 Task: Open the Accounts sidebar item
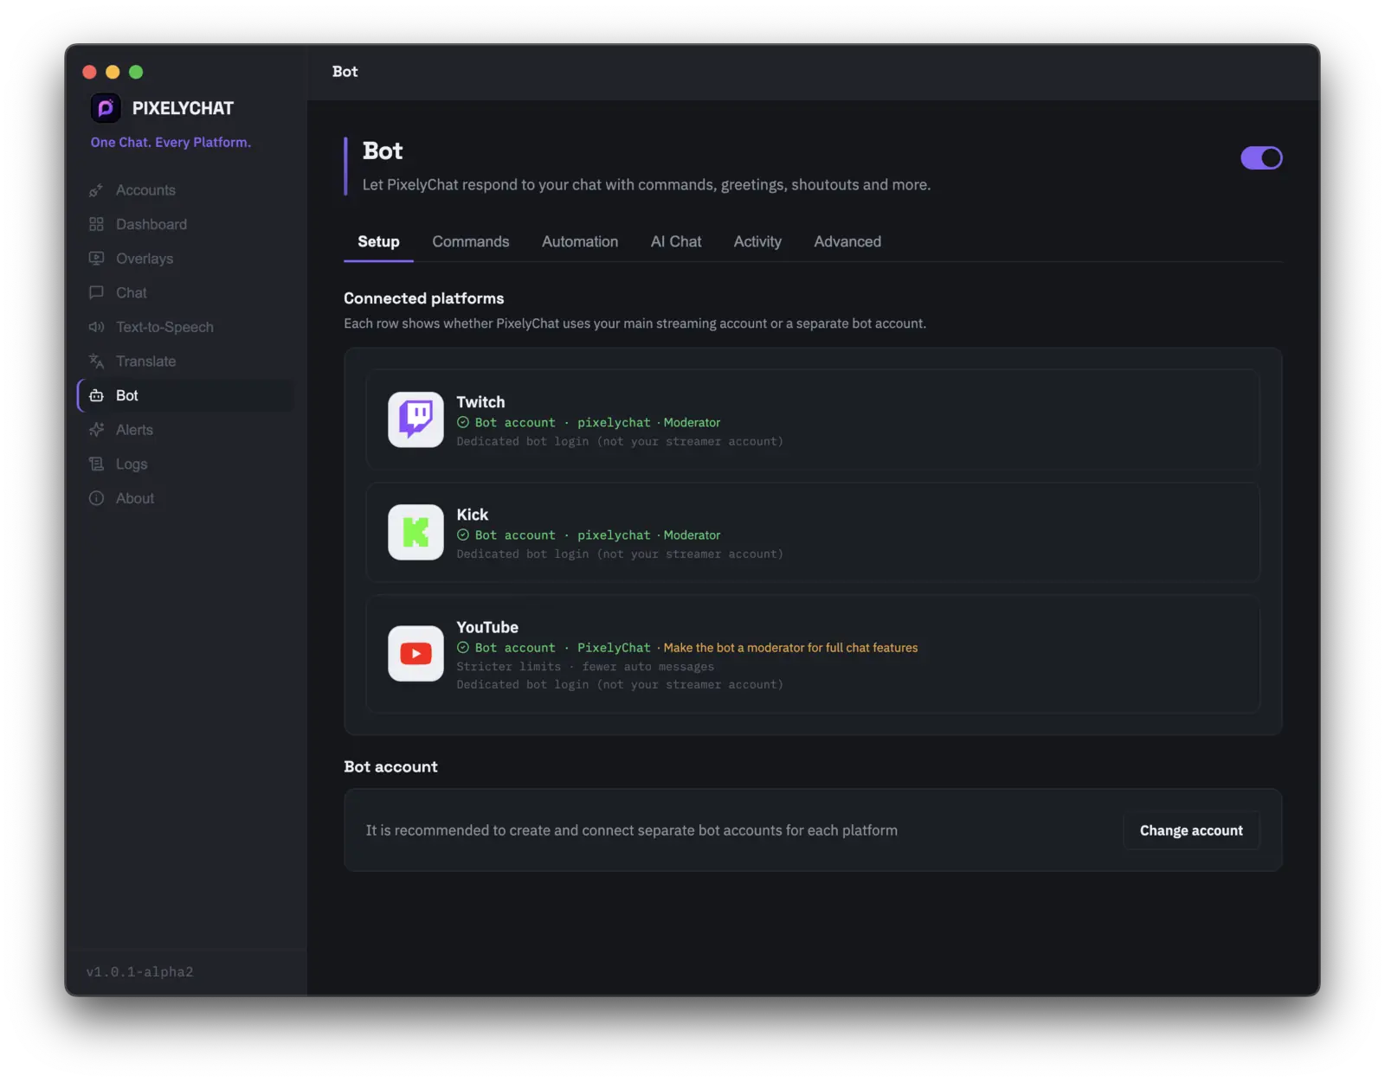pyautogui.click(x=185, y=190)
